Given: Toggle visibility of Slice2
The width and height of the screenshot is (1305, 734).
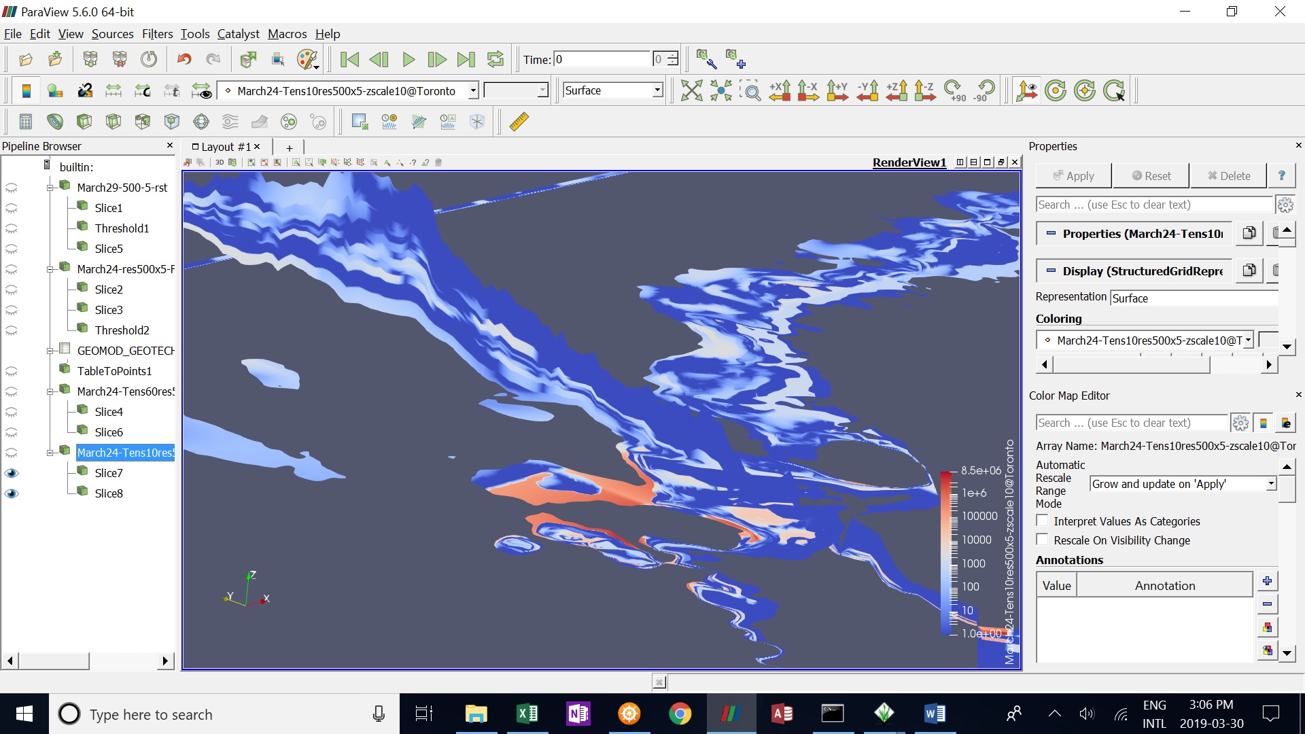Looking at the screenshot, I should click(x=12, y=290).
